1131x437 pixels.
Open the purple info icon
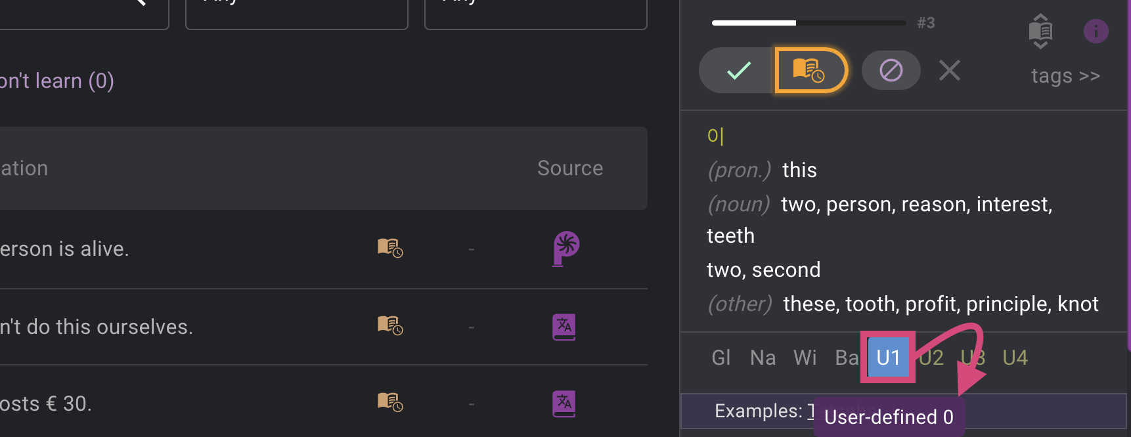tap(1096, 31)
